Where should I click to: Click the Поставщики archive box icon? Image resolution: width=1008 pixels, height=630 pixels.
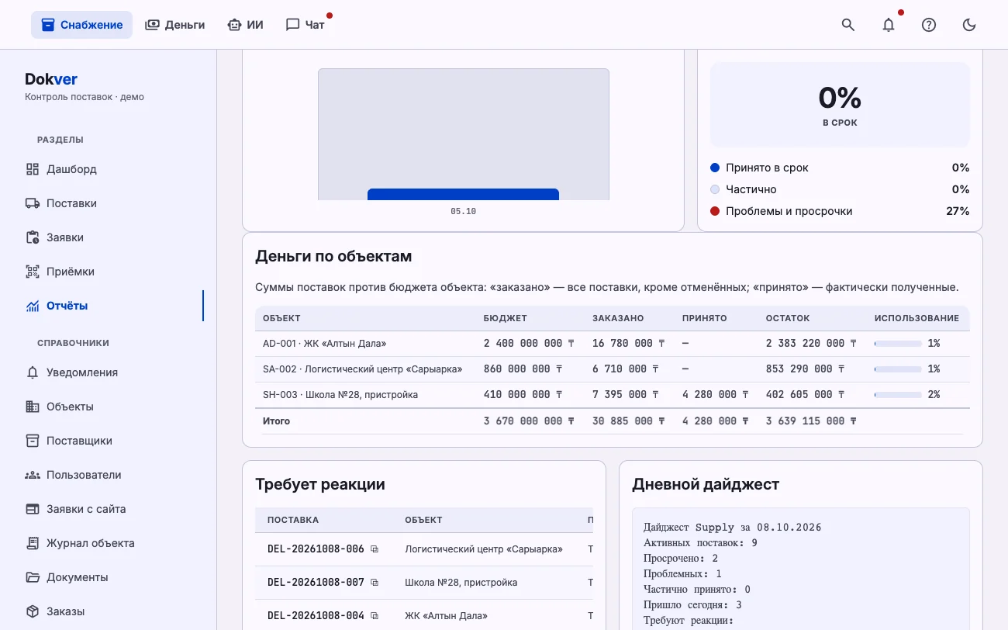coord(32,441)
